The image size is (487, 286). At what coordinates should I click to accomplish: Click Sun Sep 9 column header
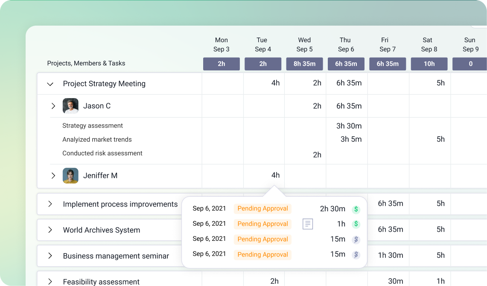470,44
